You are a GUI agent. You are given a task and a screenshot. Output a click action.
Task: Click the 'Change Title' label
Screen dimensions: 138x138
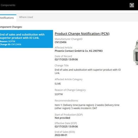click(62, 65)
